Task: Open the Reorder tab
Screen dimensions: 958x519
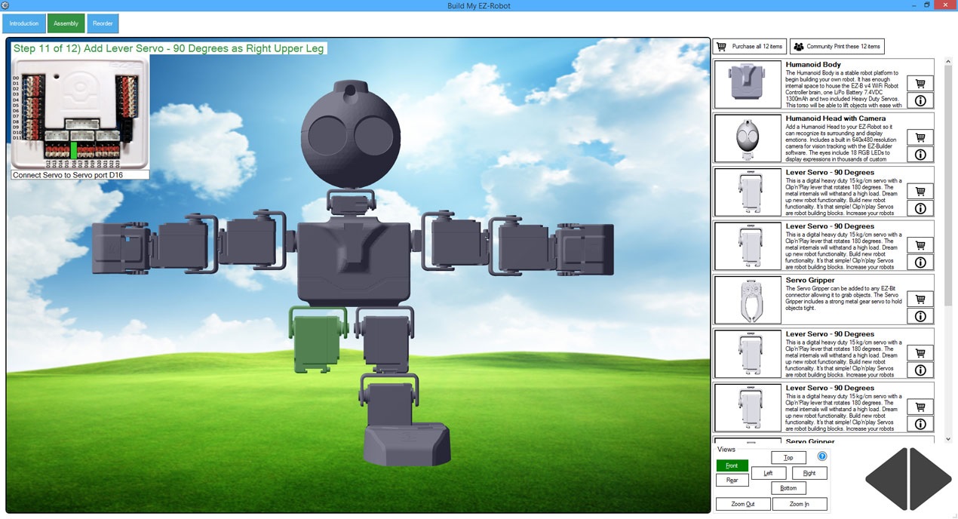Action: (103, 23)
